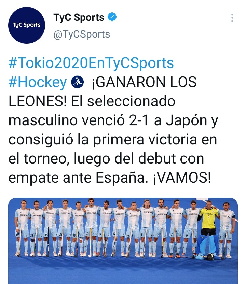Select the @TyCSports handle

pos(82,34)
